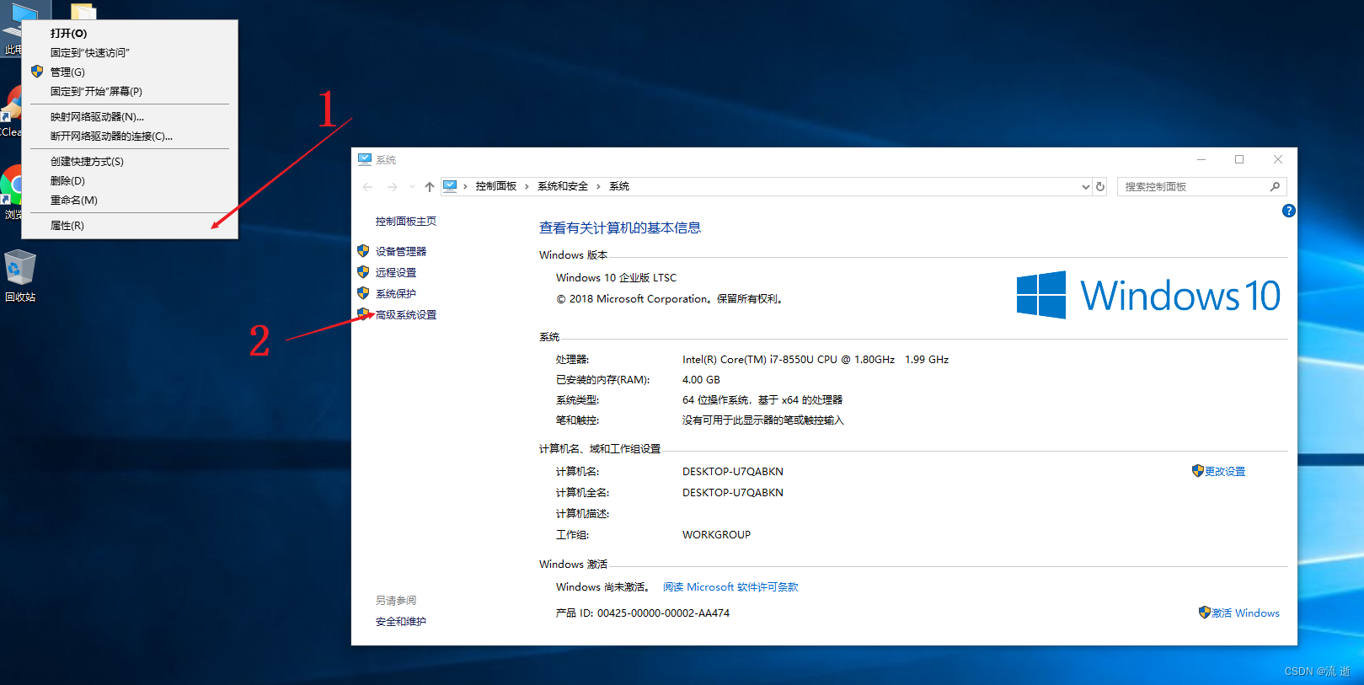
Task: Click shield icon next to 激活 Windows
Action: point(1204,613)
